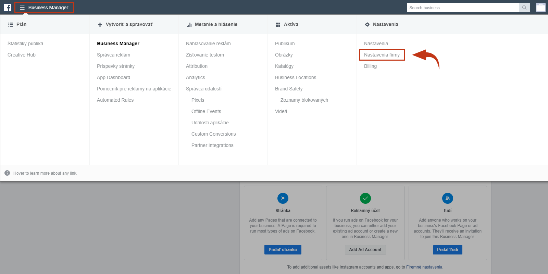Image resolution: width=548 pixels, height=274 pixels.
Task: Open Nahlasovanie reklám
Action: 208,43
